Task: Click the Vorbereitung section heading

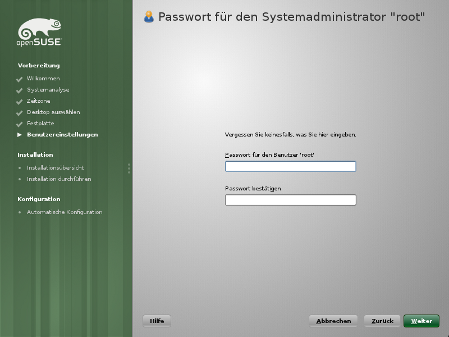Action: pos(38,66)
